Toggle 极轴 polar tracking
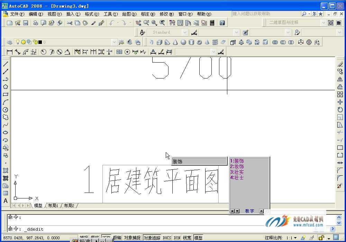Screen dimensions: 346x242 117,238
